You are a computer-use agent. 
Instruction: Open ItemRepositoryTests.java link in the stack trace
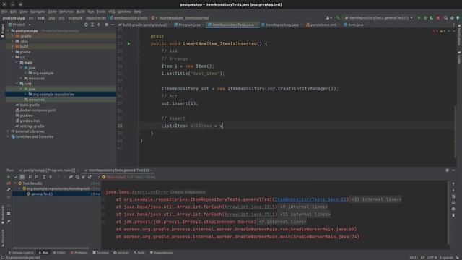tap(311, 199)
